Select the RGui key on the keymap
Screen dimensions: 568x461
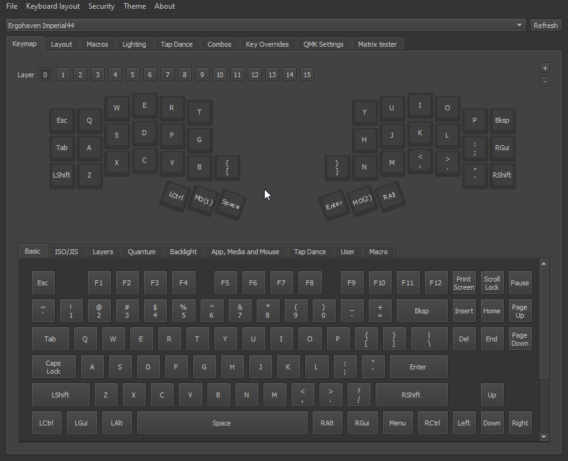coord(502,148)
